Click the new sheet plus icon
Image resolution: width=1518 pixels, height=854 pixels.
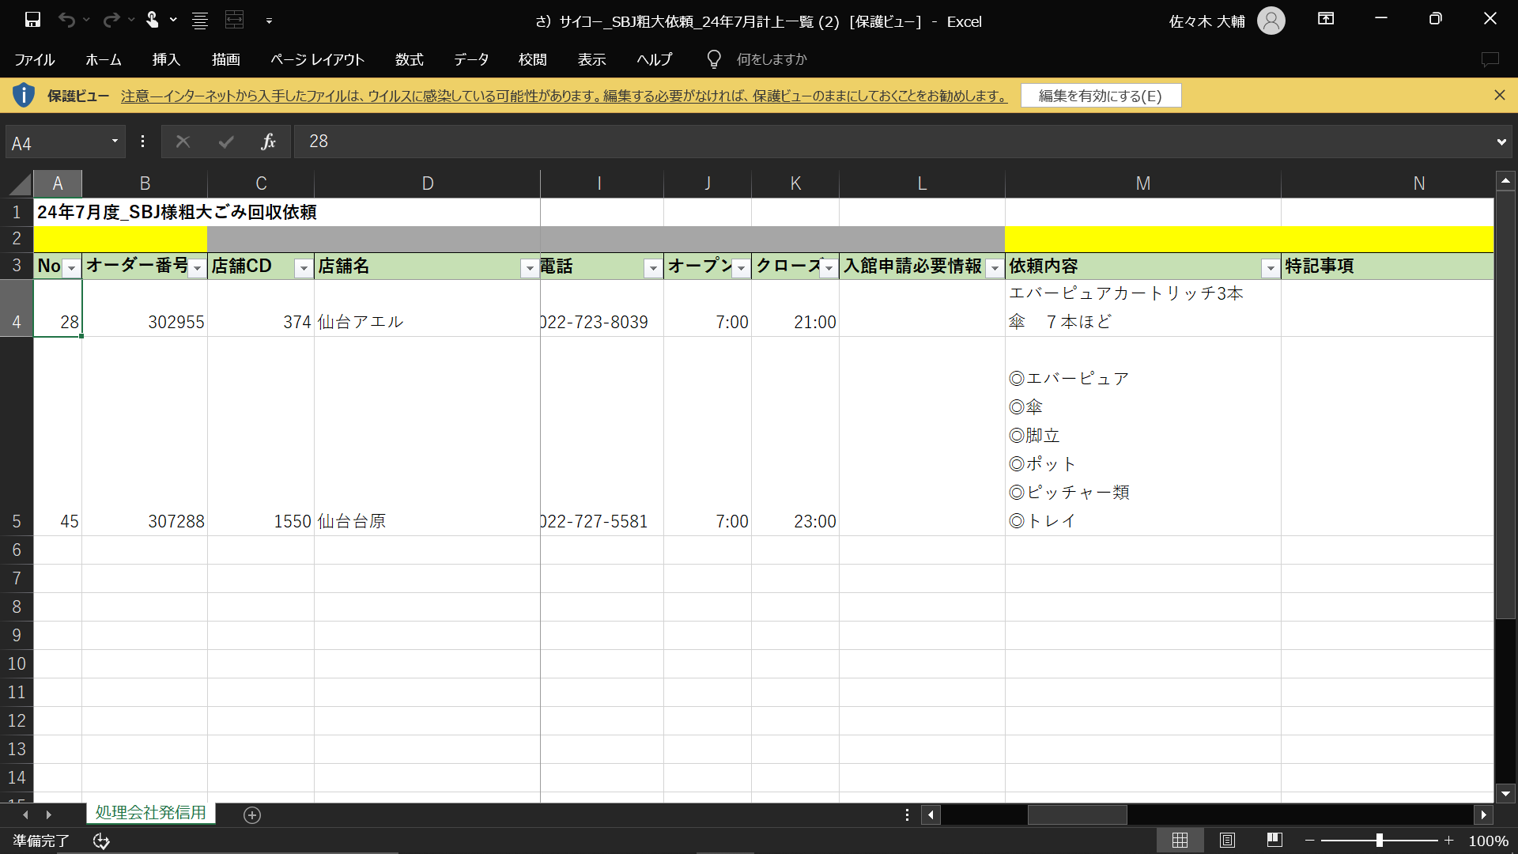click(252, 814)
